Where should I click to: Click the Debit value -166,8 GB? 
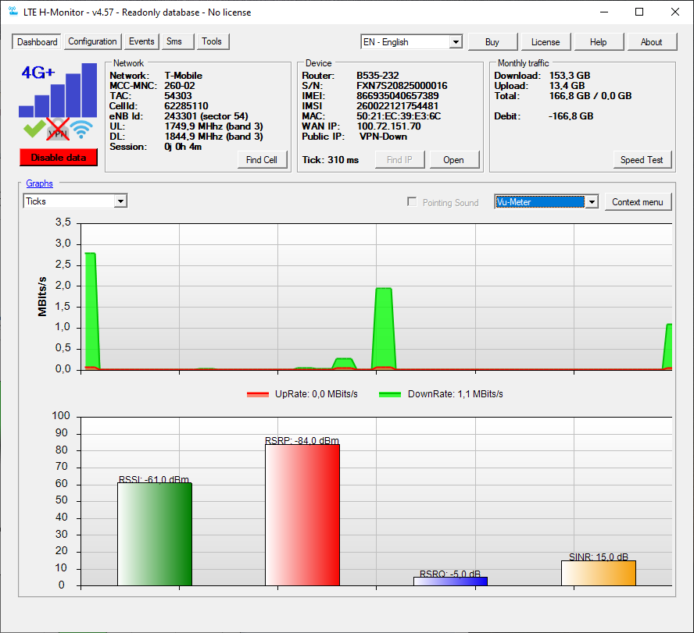click(x=571, y=116)
